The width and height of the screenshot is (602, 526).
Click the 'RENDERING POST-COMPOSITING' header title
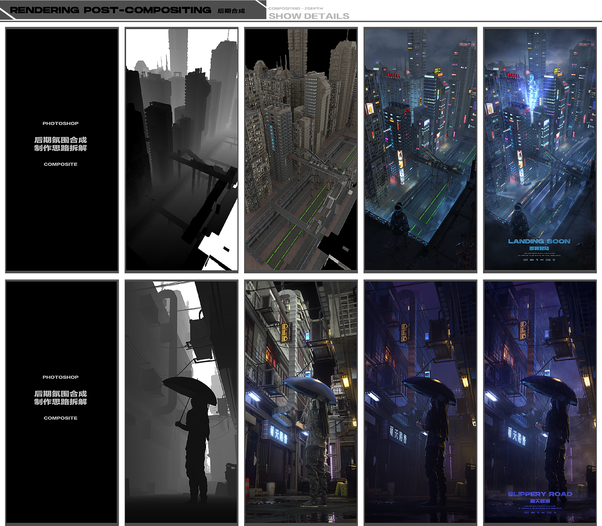(x=111, y=10)
